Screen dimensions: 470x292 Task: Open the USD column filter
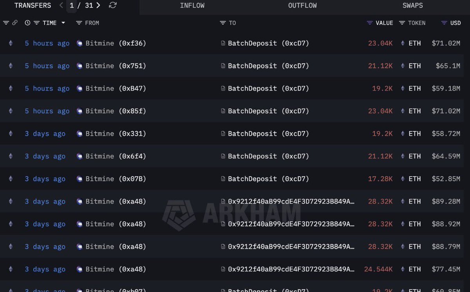click(444, 23)
